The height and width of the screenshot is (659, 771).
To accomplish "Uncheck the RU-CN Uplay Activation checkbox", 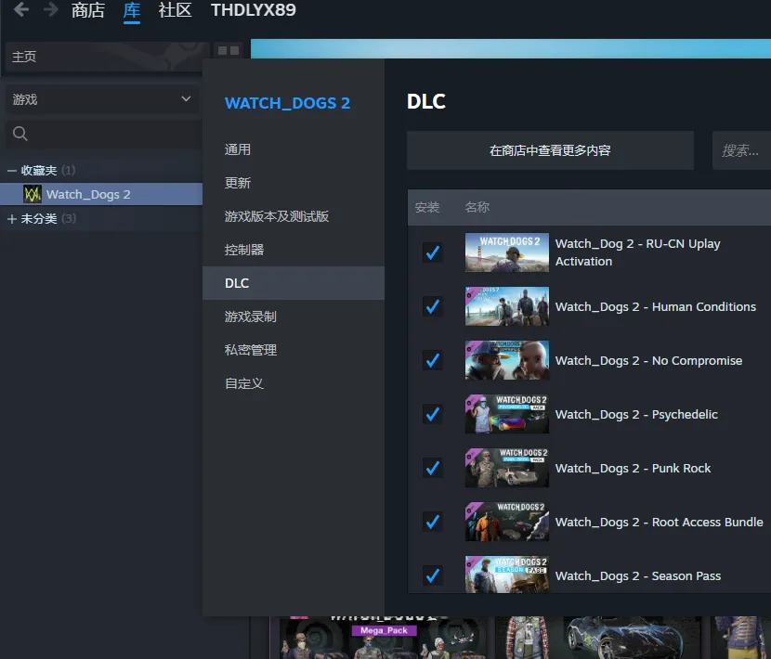I will (432, 252).
